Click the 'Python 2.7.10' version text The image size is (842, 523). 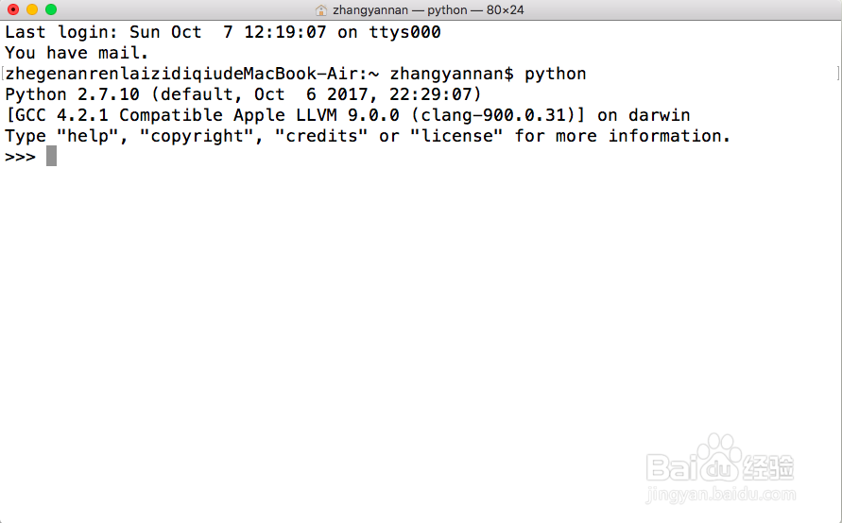pos(73,94)
